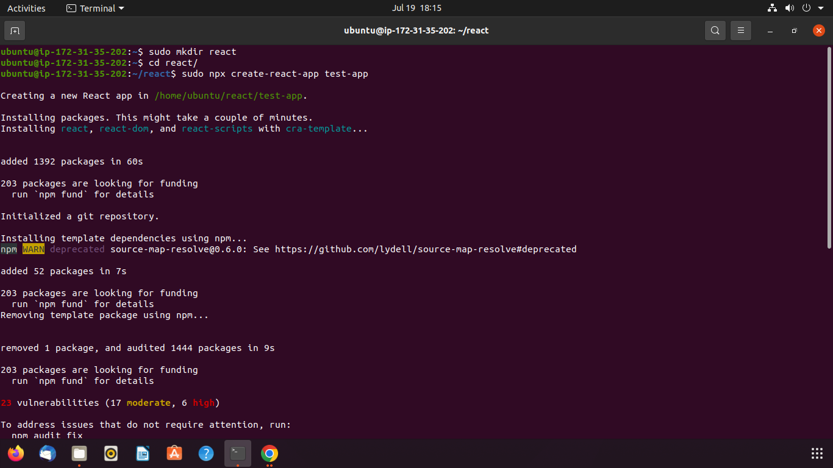833x468 pixels.
Task: Click 'removed 1 package, and audited 1444' line
Action: click(138, 348)
